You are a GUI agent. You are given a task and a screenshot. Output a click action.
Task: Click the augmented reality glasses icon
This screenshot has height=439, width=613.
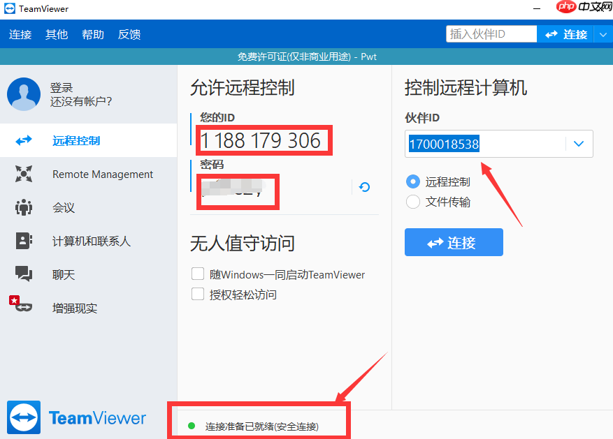pos(22,308)
